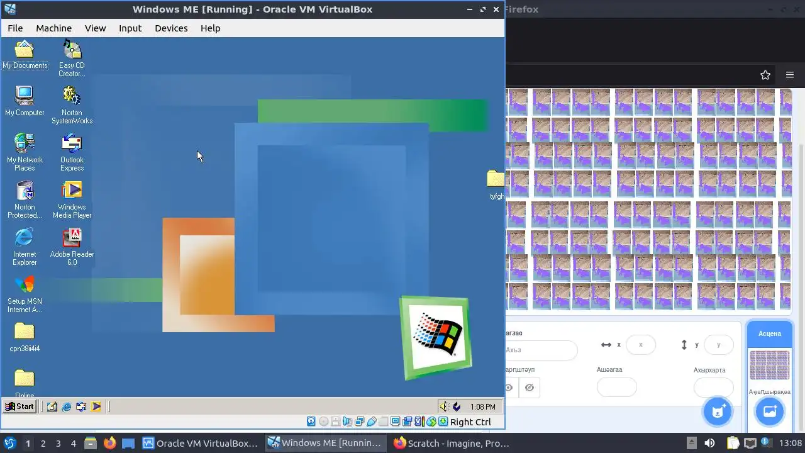The width and height of the screenshot is (805, 453).
Task: Open the VirtualBox View menu
Action: click(96, 28)
